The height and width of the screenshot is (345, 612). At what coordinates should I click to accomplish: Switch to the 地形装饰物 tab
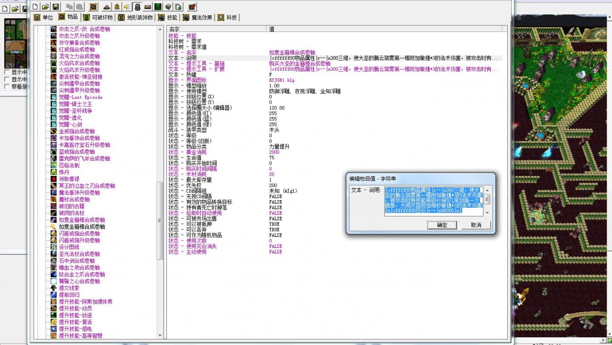point(136,17)
